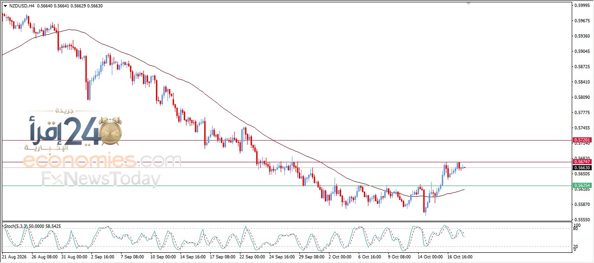Image resolution: width=594 pixels, height=263 pixels.
Task: Click the 17 Sep 08:00 time label
Action: (x=223, y=257)
